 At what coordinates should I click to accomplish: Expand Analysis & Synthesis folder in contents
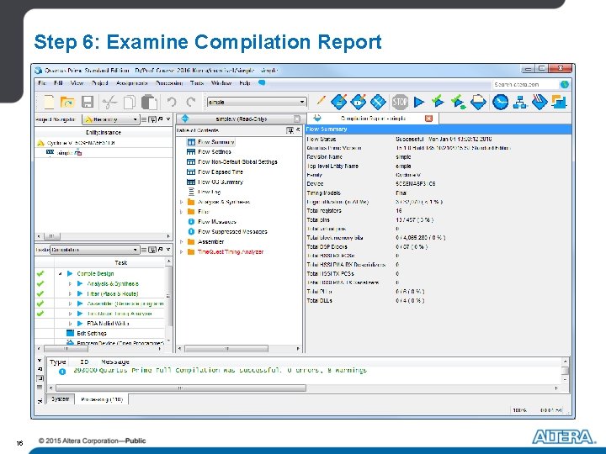click(181, 202)
